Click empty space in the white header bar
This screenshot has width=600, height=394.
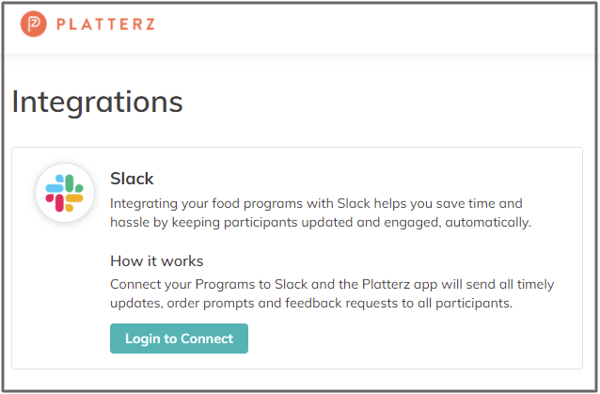376,26
